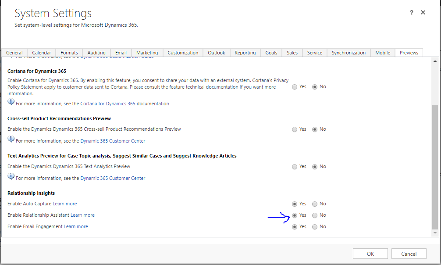Go to the Service tab

(315, 53)
